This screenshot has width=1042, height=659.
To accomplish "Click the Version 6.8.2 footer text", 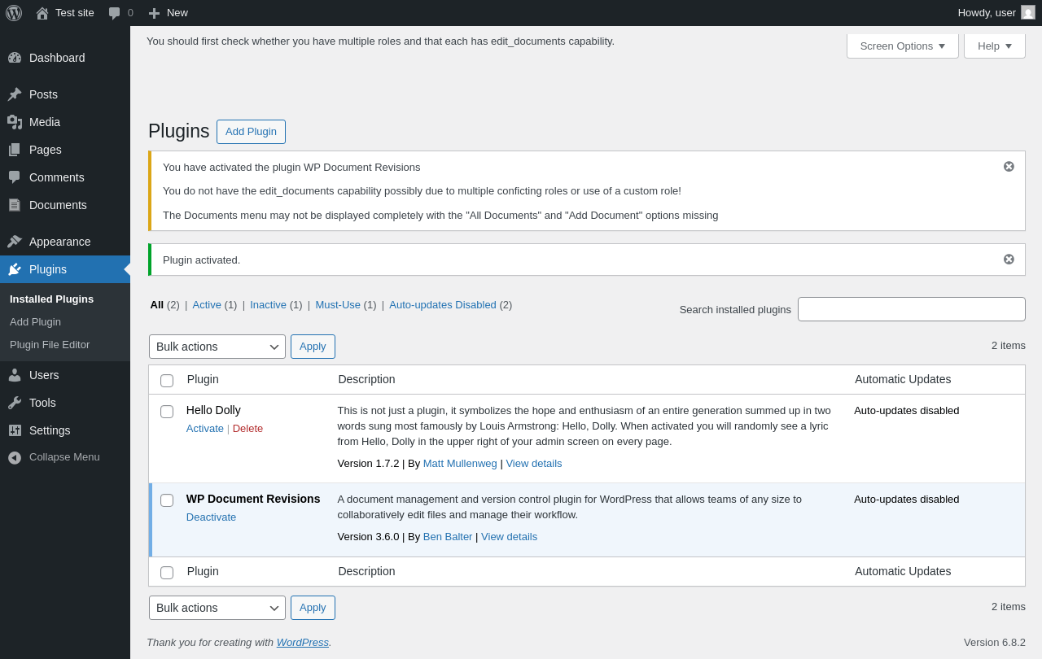I will pos(995,643).
